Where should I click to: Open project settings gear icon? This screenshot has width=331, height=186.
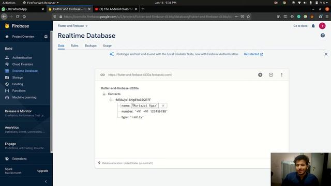coord(46,37)
